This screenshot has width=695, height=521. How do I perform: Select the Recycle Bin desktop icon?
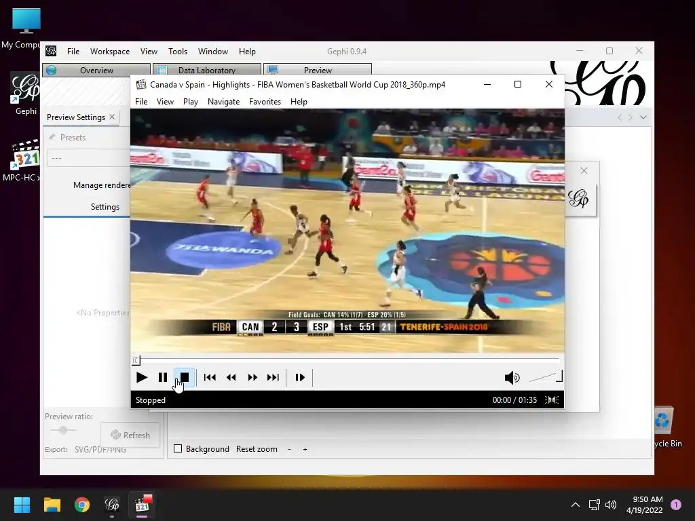point(664,426)
